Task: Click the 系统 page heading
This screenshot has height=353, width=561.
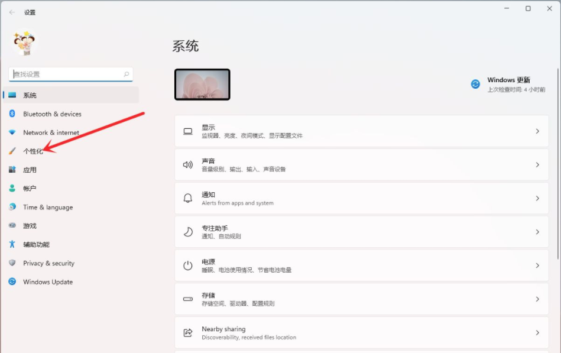Action: (x=186, y=46)
